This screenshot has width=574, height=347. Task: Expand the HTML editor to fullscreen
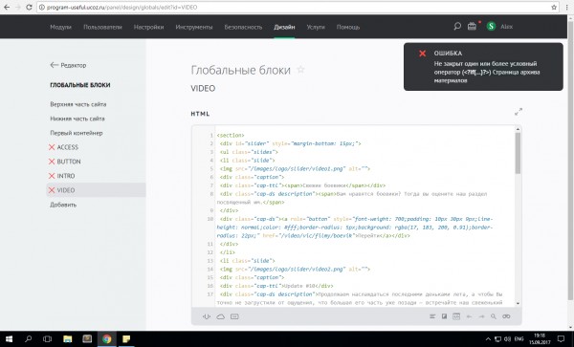coord(519,112)
